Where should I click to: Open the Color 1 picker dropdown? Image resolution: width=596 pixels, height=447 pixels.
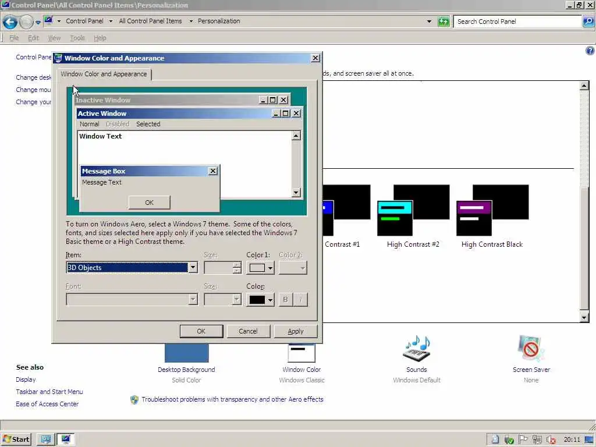(260, 268)
